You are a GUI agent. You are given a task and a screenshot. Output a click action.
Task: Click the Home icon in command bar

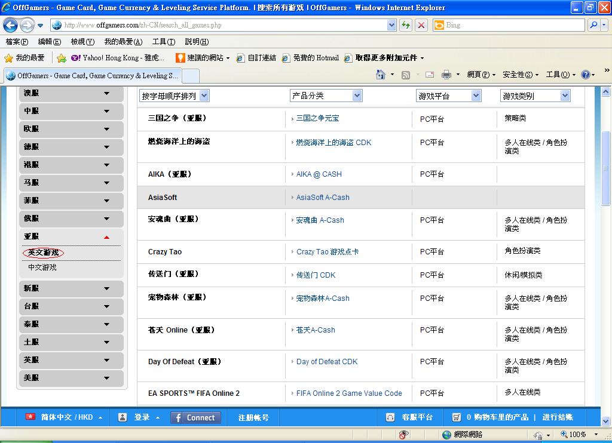[x=381, y=75]
